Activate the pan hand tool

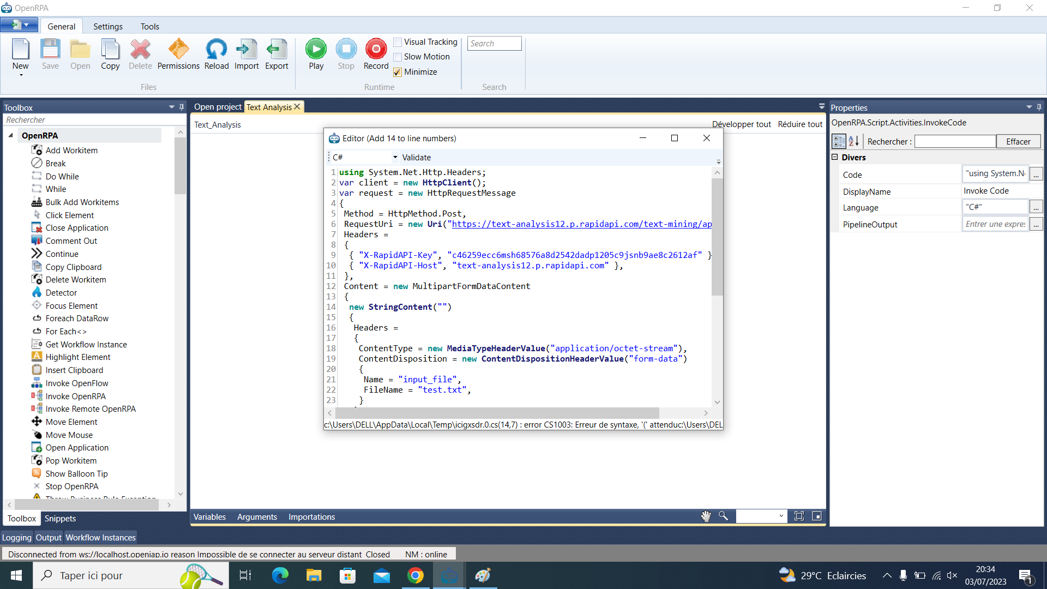706,516
